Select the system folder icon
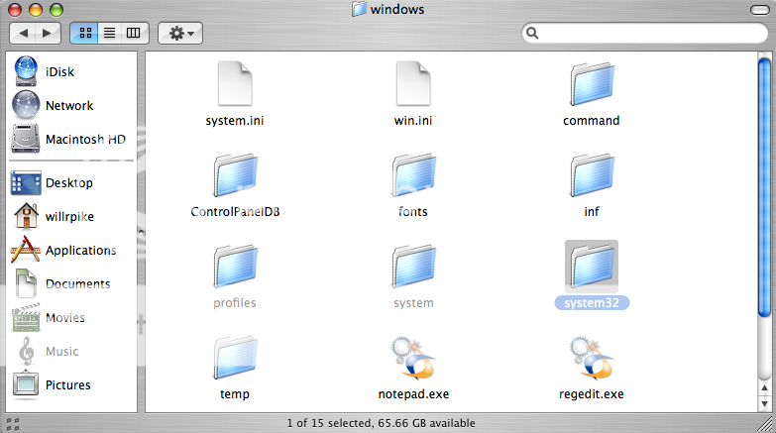The height and width of the screenshot is (433, 776). pos(413,266)
